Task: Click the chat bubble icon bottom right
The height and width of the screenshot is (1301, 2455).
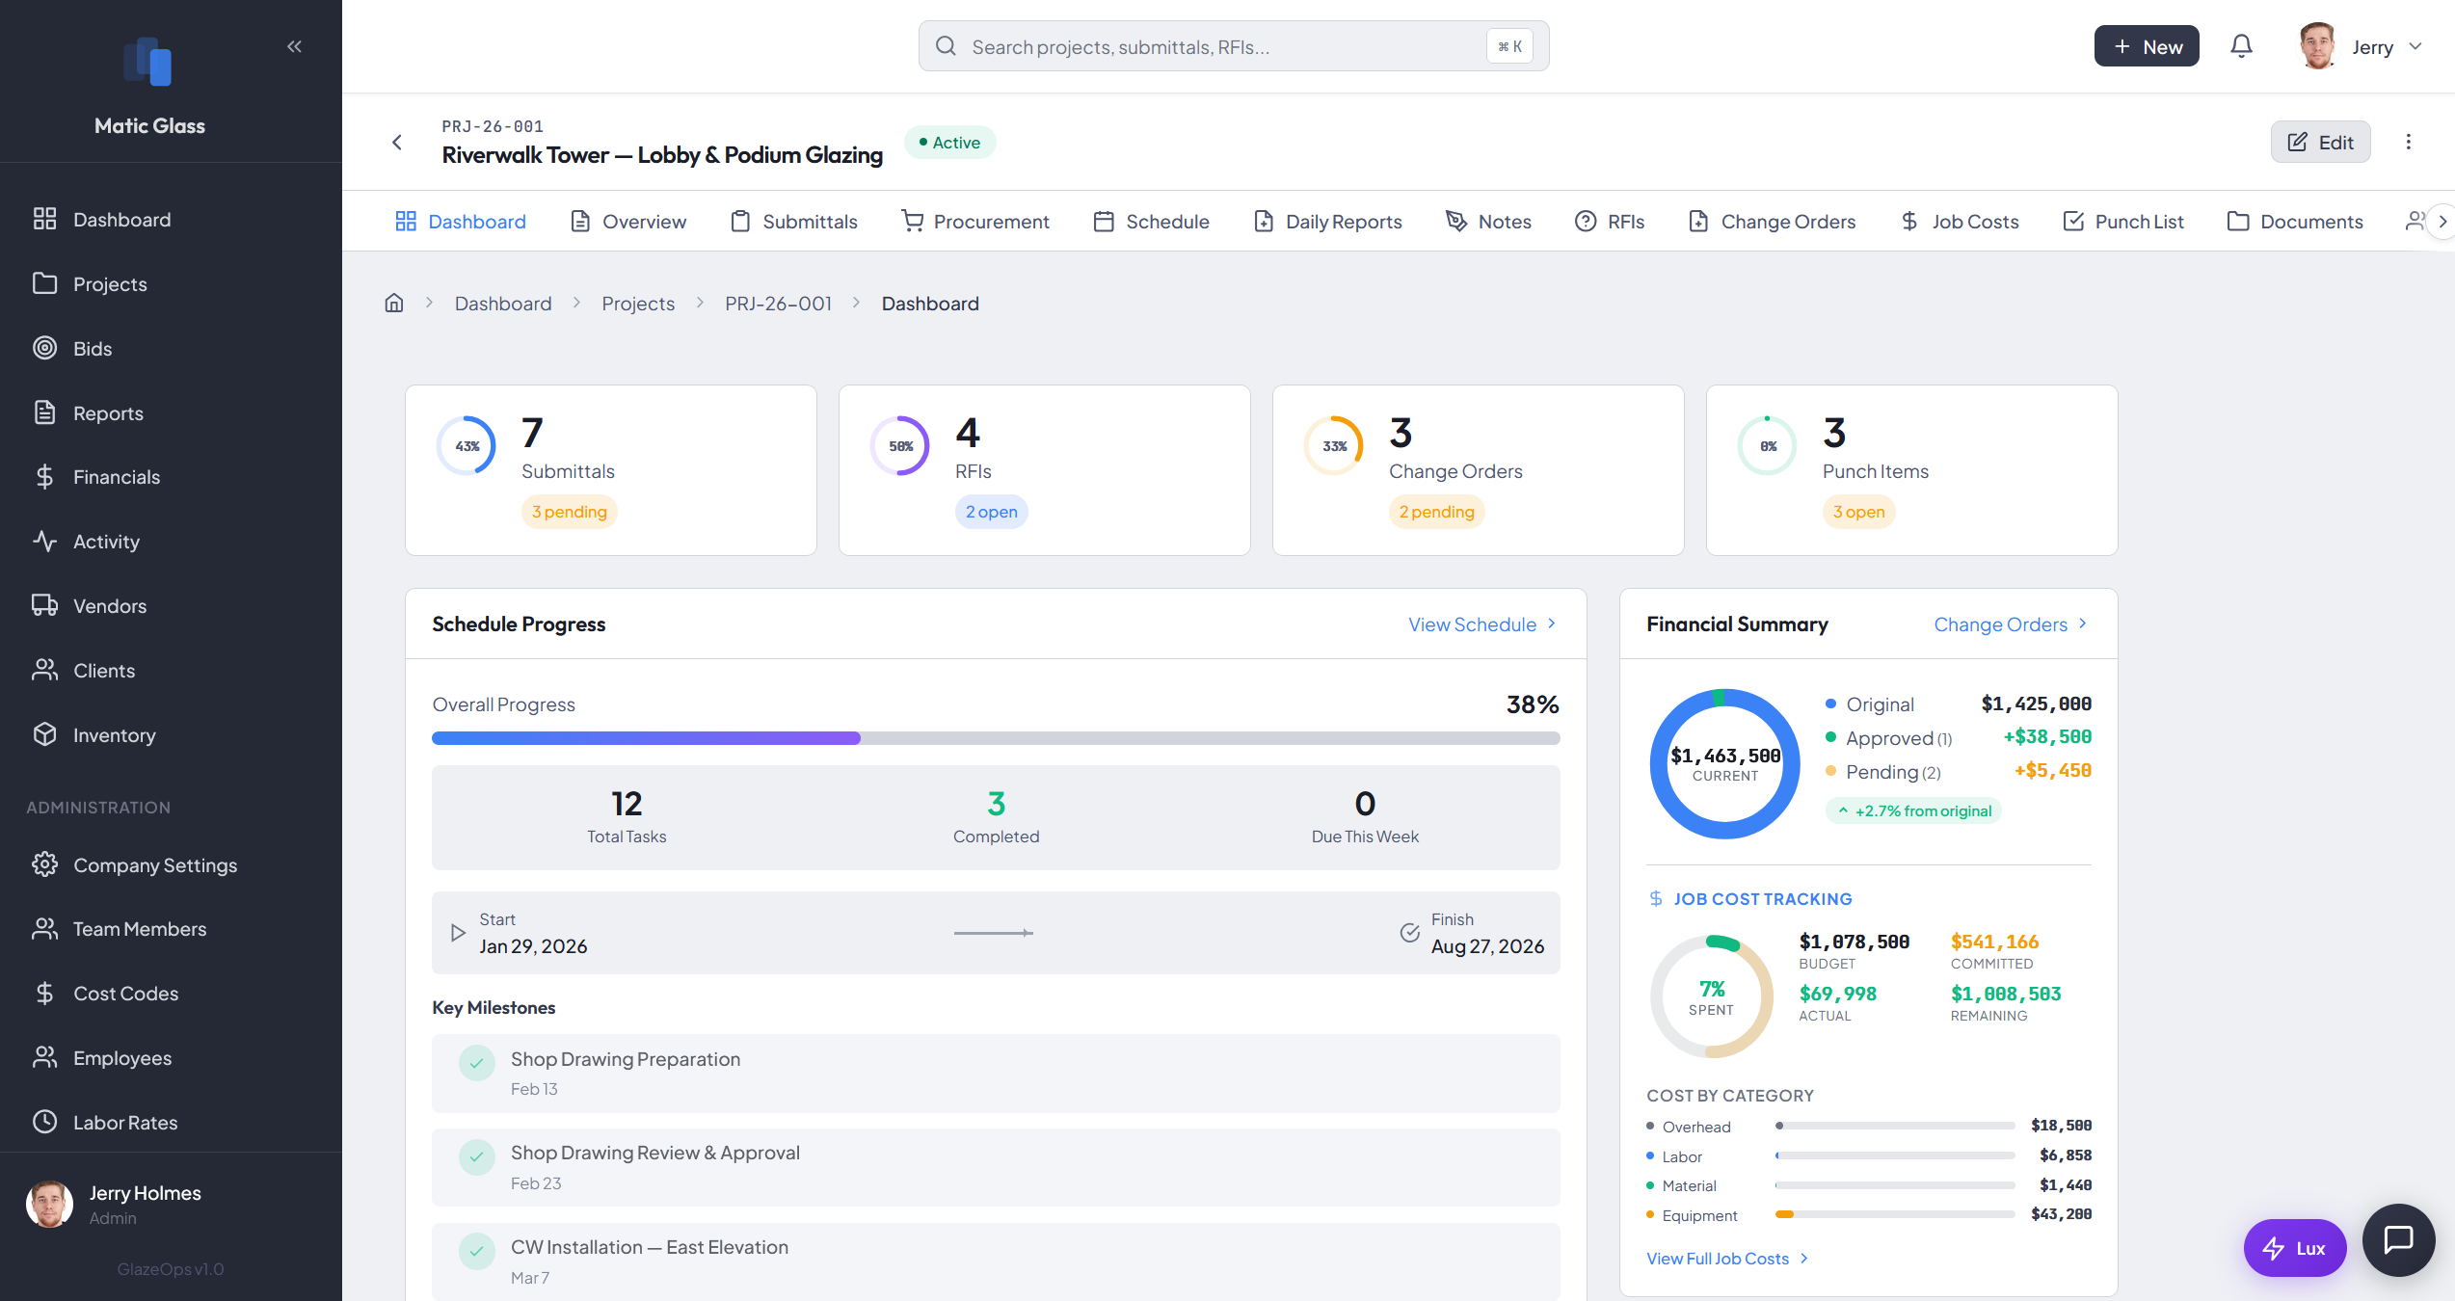Action: click(2399, 1240)
